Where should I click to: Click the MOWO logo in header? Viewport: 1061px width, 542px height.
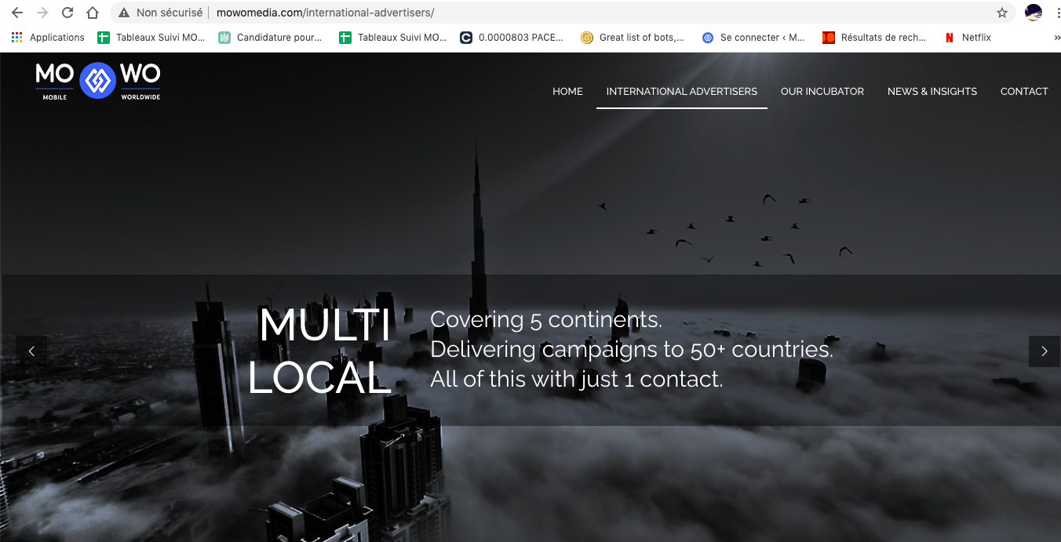click(98, 80)
